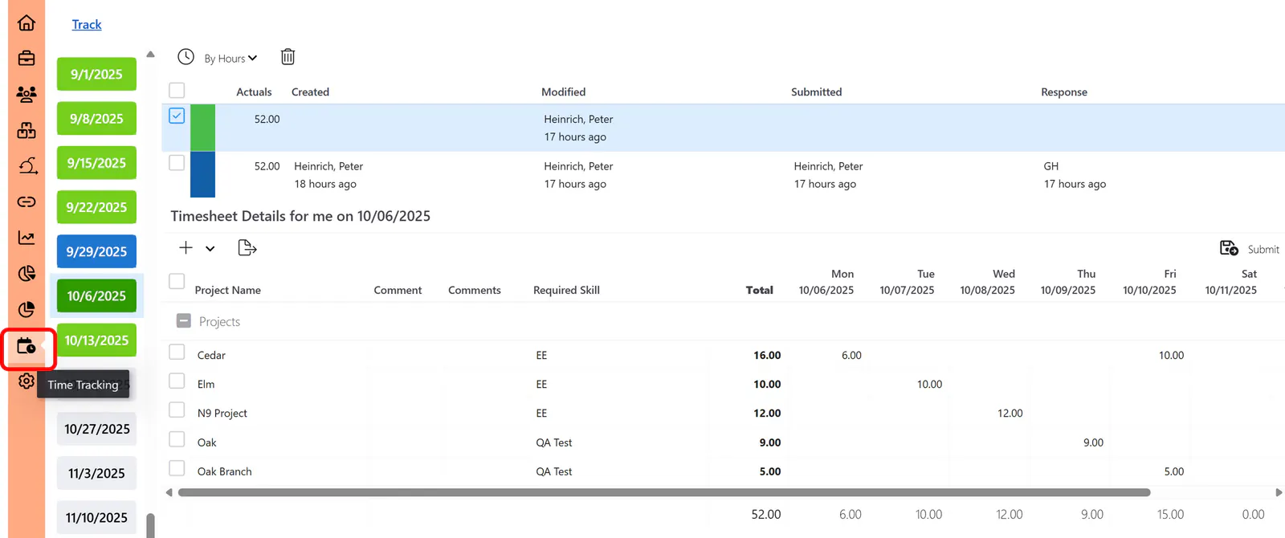Screen dimensions: 1285x538
Task: Select week 9/29/2025
Action: point(96,251)
